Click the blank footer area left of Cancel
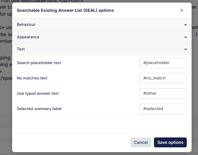 [x=71, y=142]
